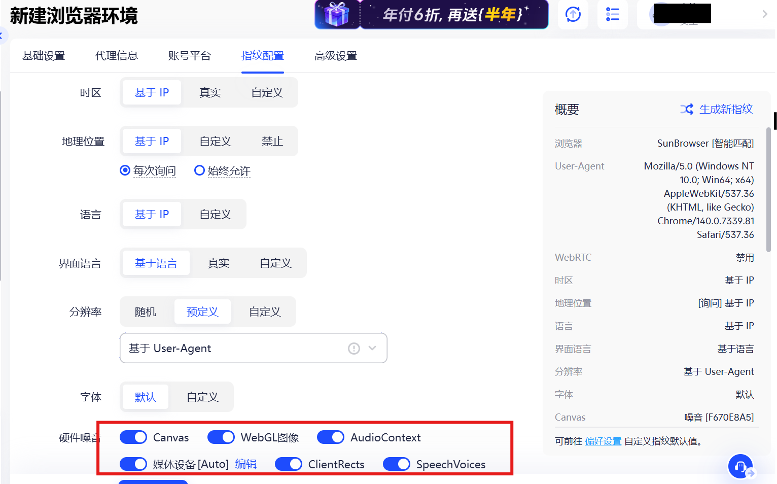This screenshot has height=484, width=777.
Task: Expand the account menu with the right arrow
Action: [765, 15]
